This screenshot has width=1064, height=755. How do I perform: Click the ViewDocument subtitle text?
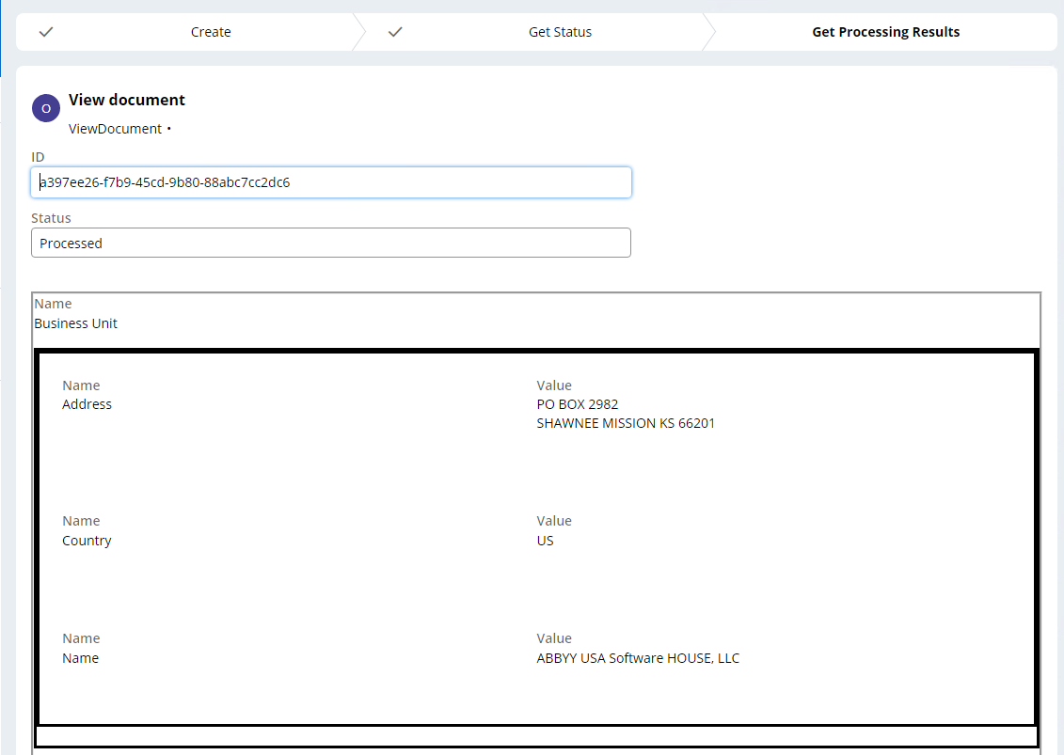(116, 129)
